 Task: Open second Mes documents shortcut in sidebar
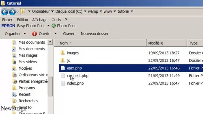pyautogui.click(x=32, y=49)
